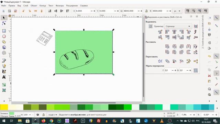
Task: Align top edges of objects
Action: click(x=167, y=37)
